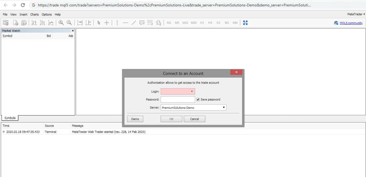366x177 pixels.
Task: Set timeframe to D1
Action: 218,23
